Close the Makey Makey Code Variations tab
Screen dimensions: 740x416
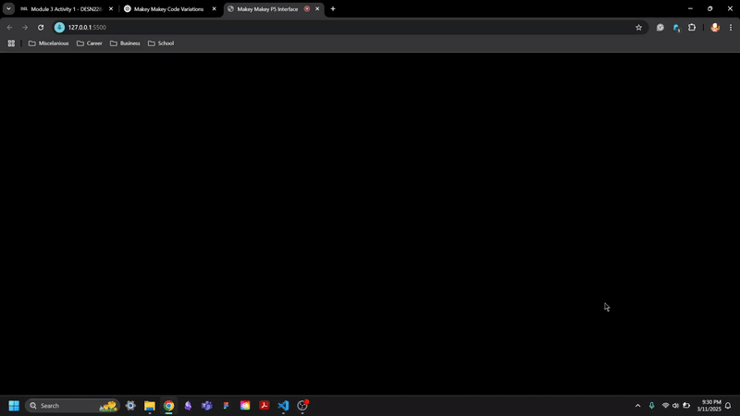click(x=214, y=9)
